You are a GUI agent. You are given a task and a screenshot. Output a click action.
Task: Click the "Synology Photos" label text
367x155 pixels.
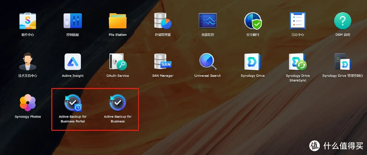click(x=28, y=117)
